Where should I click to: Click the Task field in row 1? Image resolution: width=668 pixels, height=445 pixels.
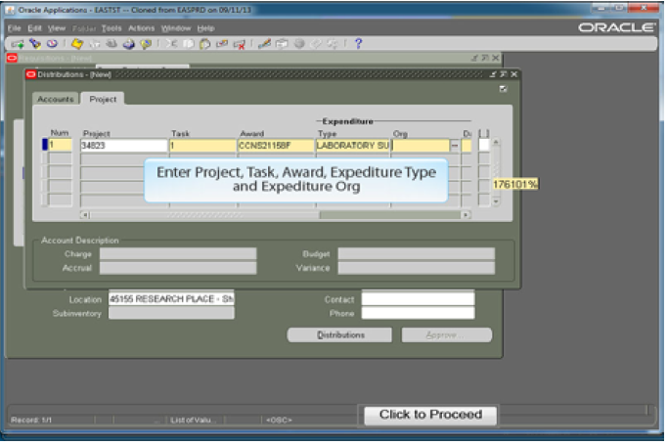coord(202,145)
